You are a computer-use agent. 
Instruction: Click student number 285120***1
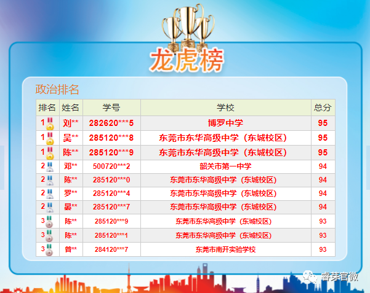pos(111,235)
